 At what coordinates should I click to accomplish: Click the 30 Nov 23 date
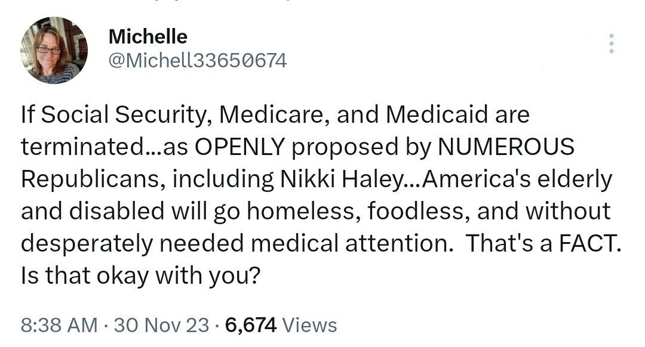click(x=162, y=325)
